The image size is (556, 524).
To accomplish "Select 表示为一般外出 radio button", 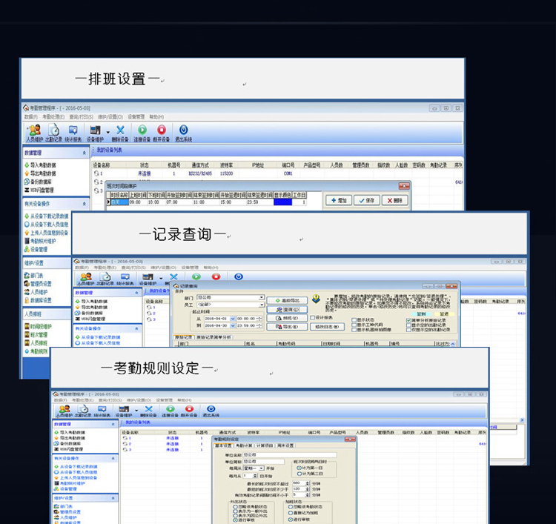I will pos(235,511).
